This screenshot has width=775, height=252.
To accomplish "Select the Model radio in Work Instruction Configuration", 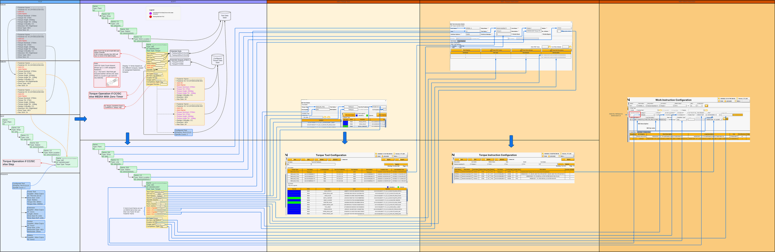I will coord(630,110).
